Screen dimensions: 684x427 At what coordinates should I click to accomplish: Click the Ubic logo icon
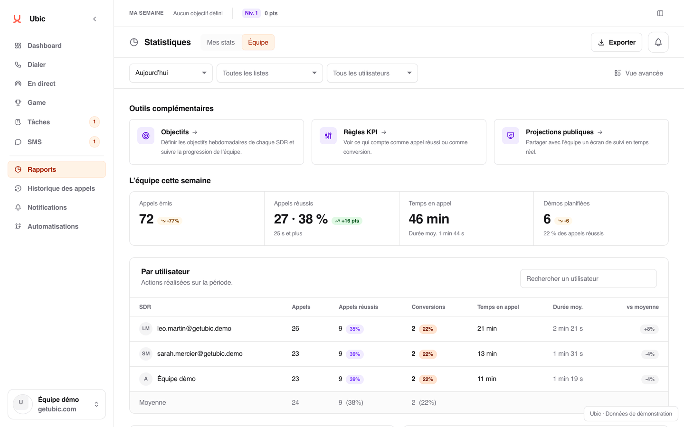17,19
